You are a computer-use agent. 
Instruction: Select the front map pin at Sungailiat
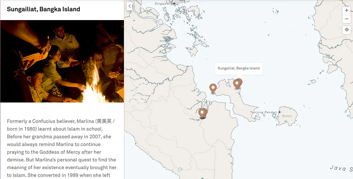(x=237, y=84)
